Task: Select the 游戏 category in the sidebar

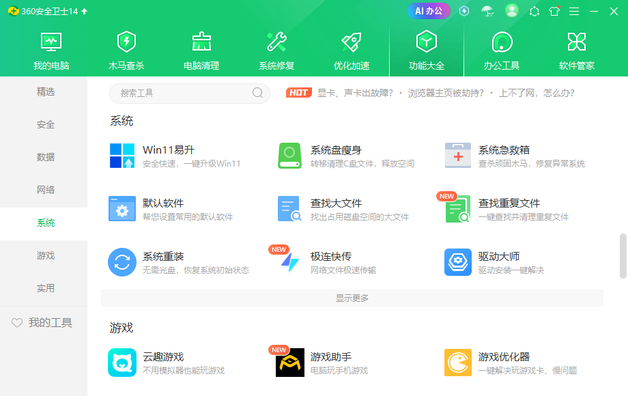Action: 45,255
